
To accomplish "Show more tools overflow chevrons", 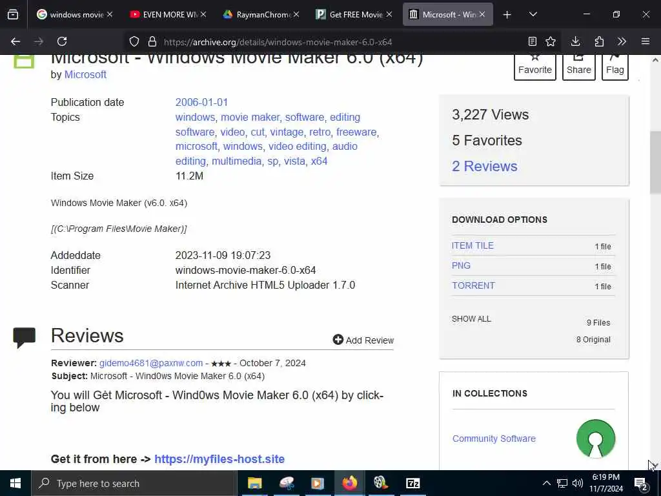I will (x=622, y=41).
